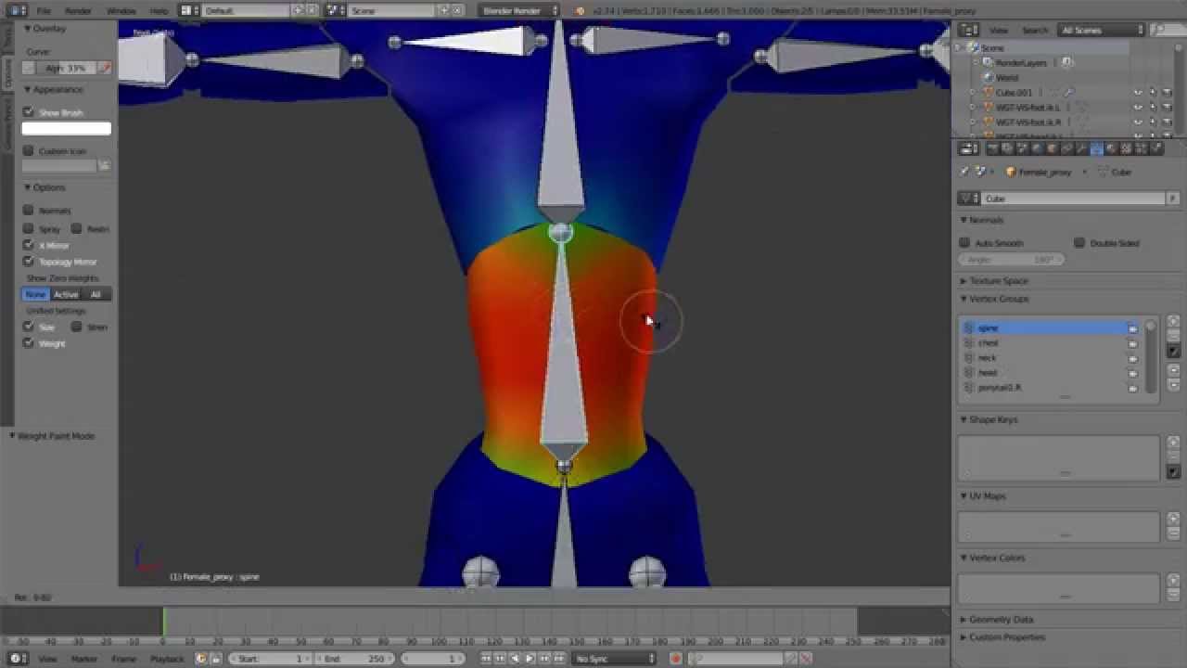Screen dimensions: 1187x668
Task: Toggle unified Weight checkbox
Action: pos(29,343)
